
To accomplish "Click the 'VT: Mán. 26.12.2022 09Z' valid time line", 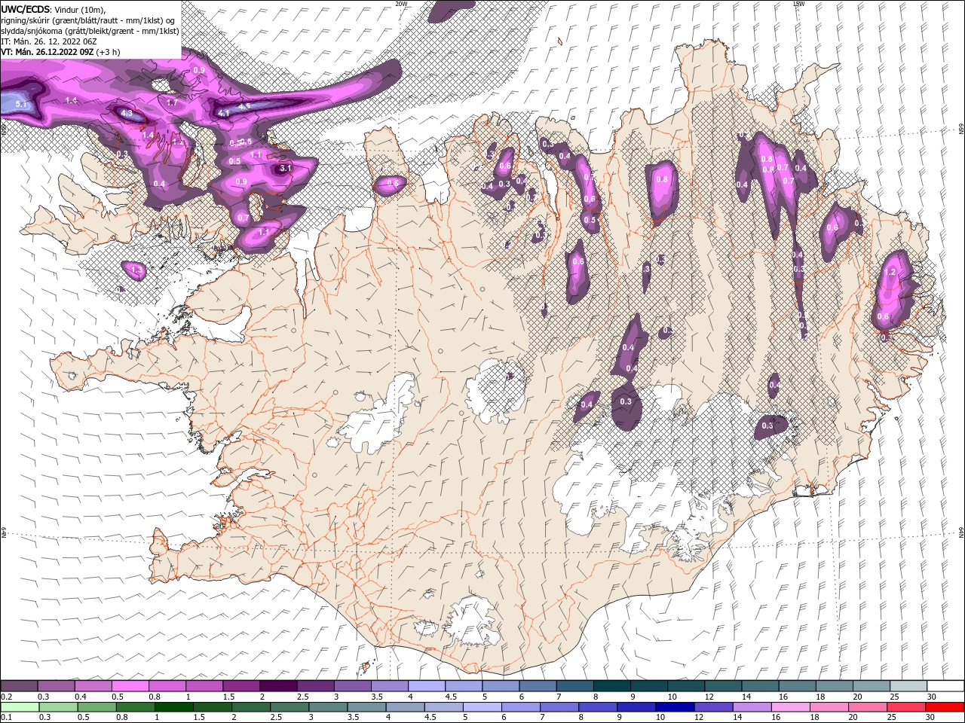I will pos(47,51).
